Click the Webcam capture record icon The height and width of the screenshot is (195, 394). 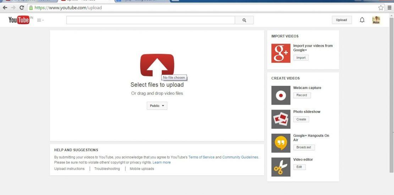281,95
